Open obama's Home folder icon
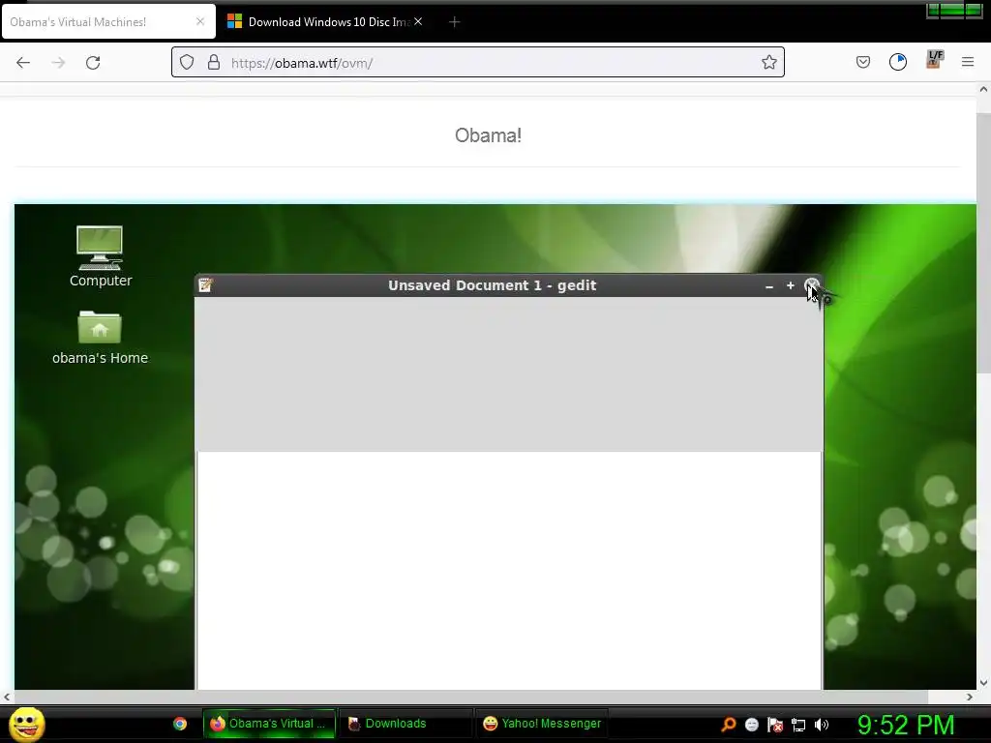The image size is (991, 743). pyautogui.click(x=100, y=338)
